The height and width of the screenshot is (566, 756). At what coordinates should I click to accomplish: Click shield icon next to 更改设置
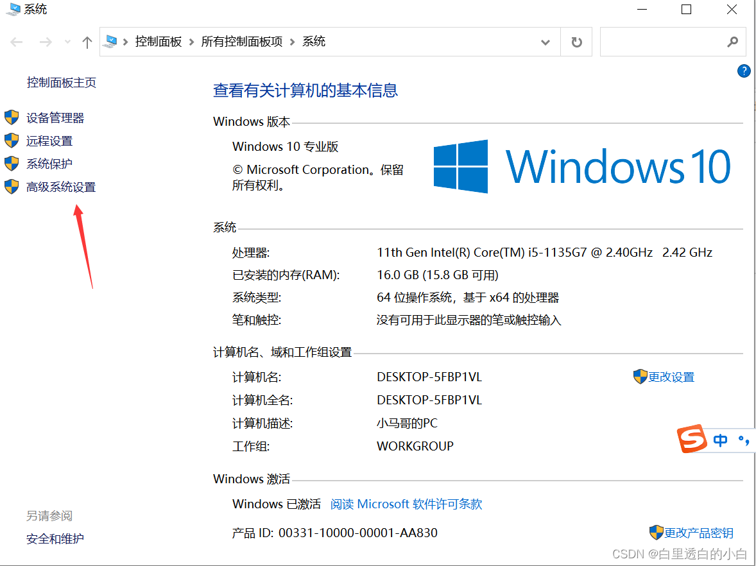640,377
